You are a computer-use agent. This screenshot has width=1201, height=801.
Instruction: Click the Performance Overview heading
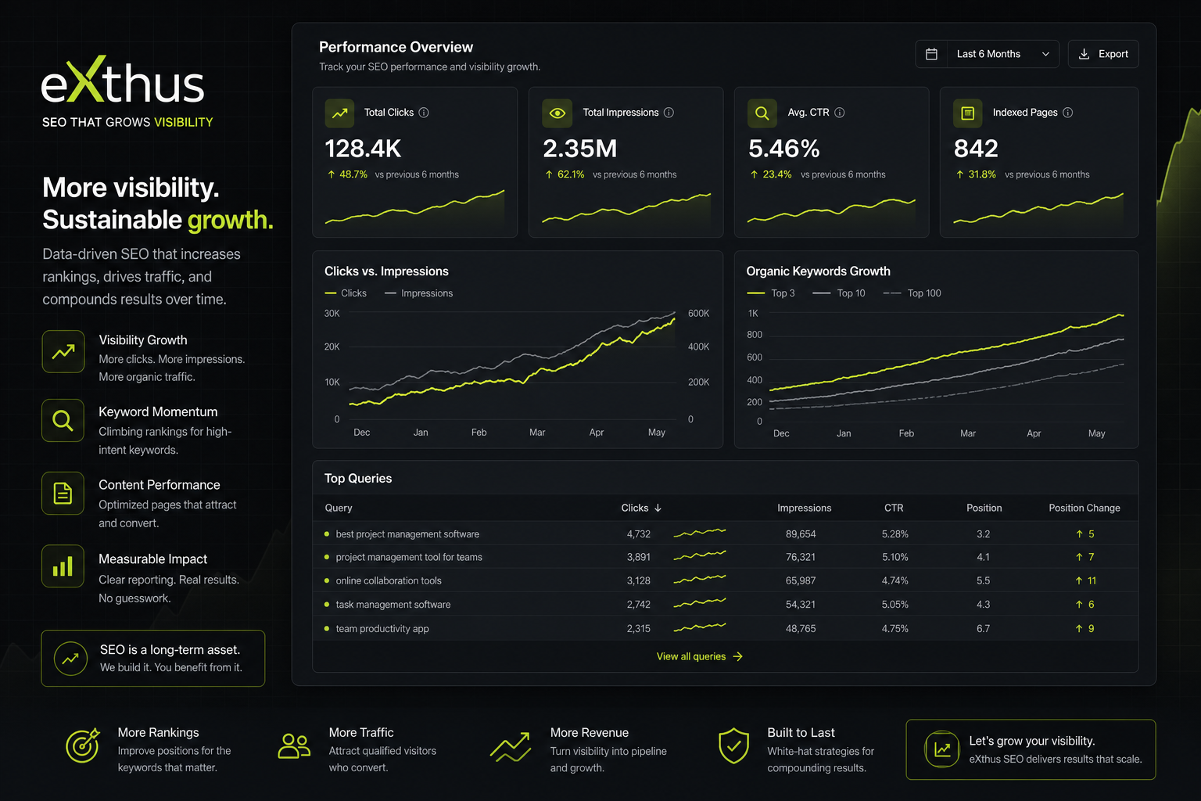[x=396, y=47]
